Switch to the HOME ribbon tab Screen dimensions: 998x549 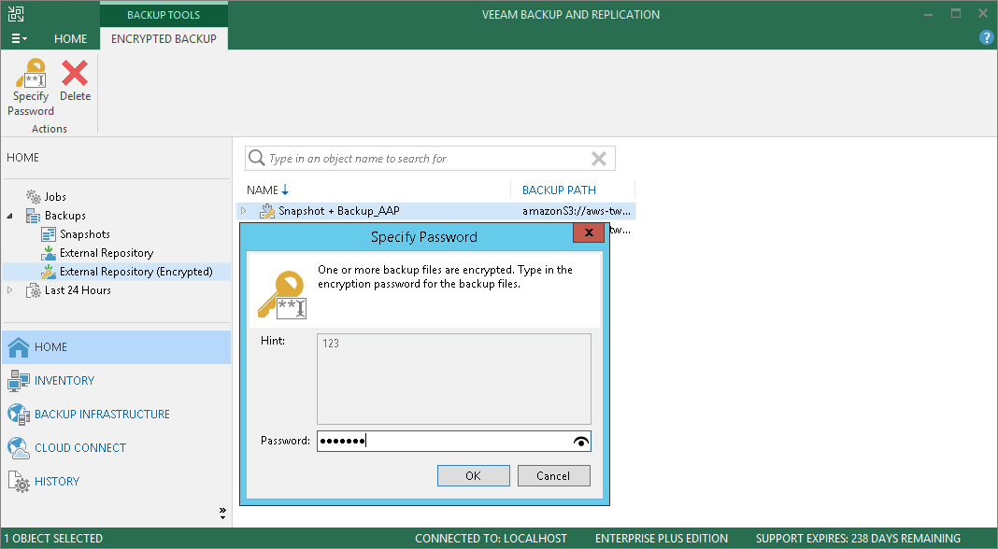pos(70,39)
